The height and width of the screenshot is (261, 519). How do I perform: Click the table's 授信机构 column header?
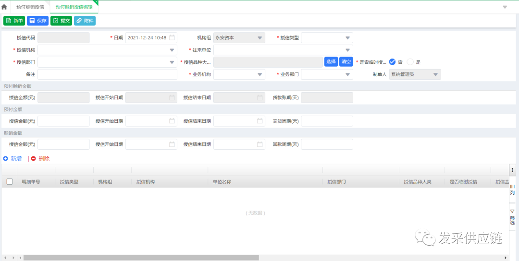click(146, 182)
